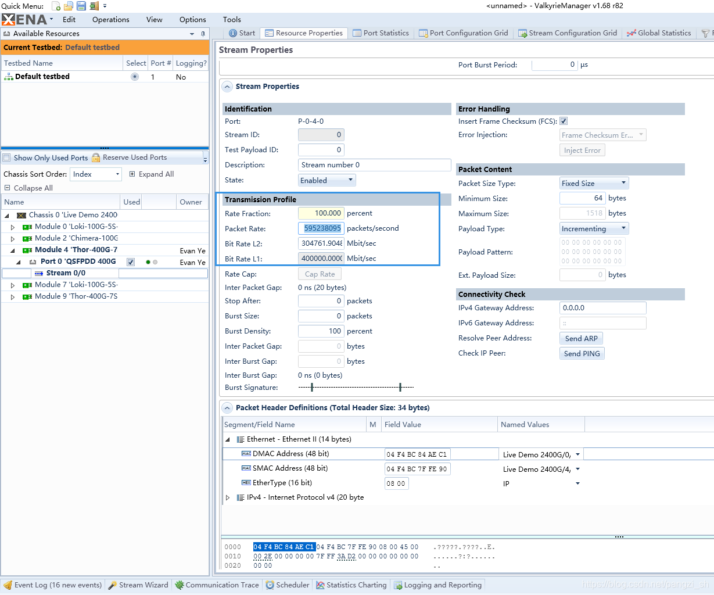714x595 pixels.
Task: Click the Ethernet segment list icon
Action: (x=241, y=439)
